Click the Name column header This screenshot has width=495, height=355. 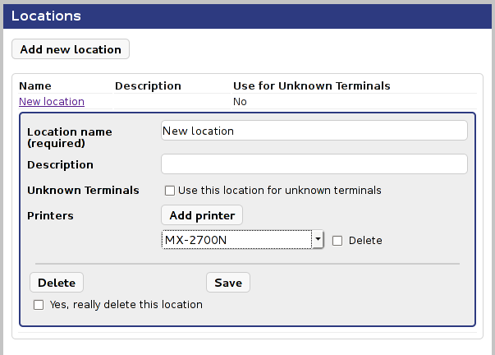click(35, 85)
